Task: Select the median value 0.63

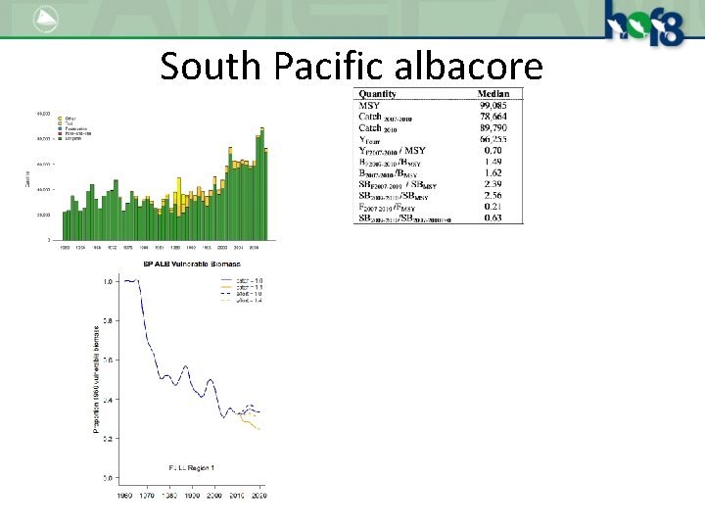Action: click(x=493, y=217)
